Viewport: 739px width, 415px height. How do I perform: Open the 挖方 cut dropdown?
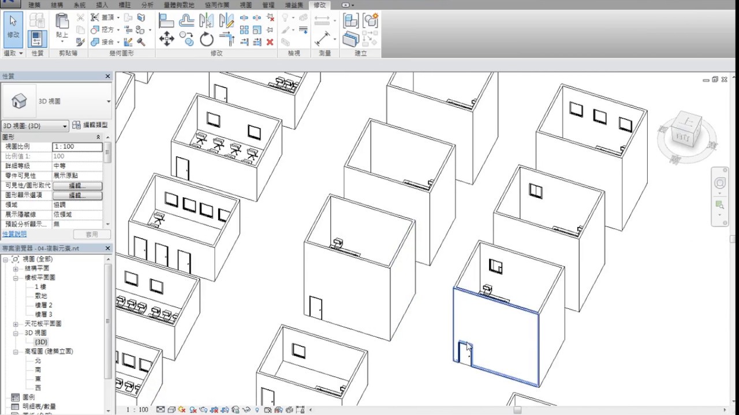coord(118,30)
